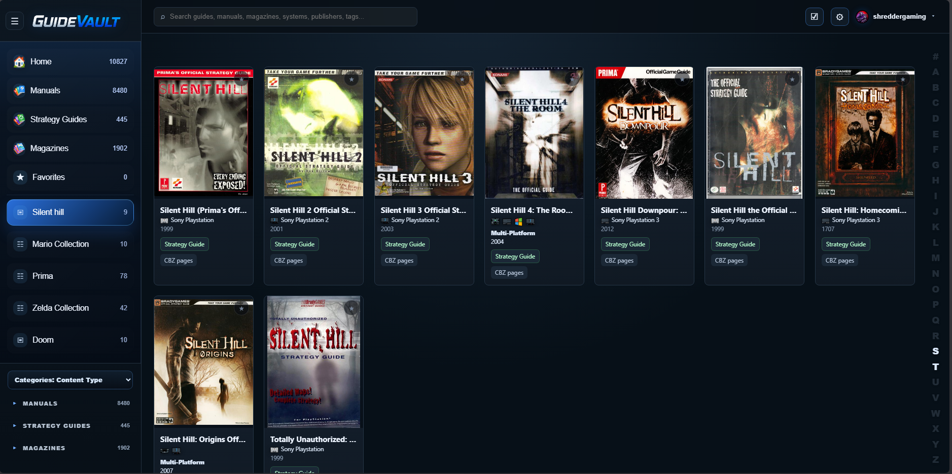Screen dimensions: 952x474
Task: Click the Strategy Guides icon in sidebar
Action: tap(19, 119)
